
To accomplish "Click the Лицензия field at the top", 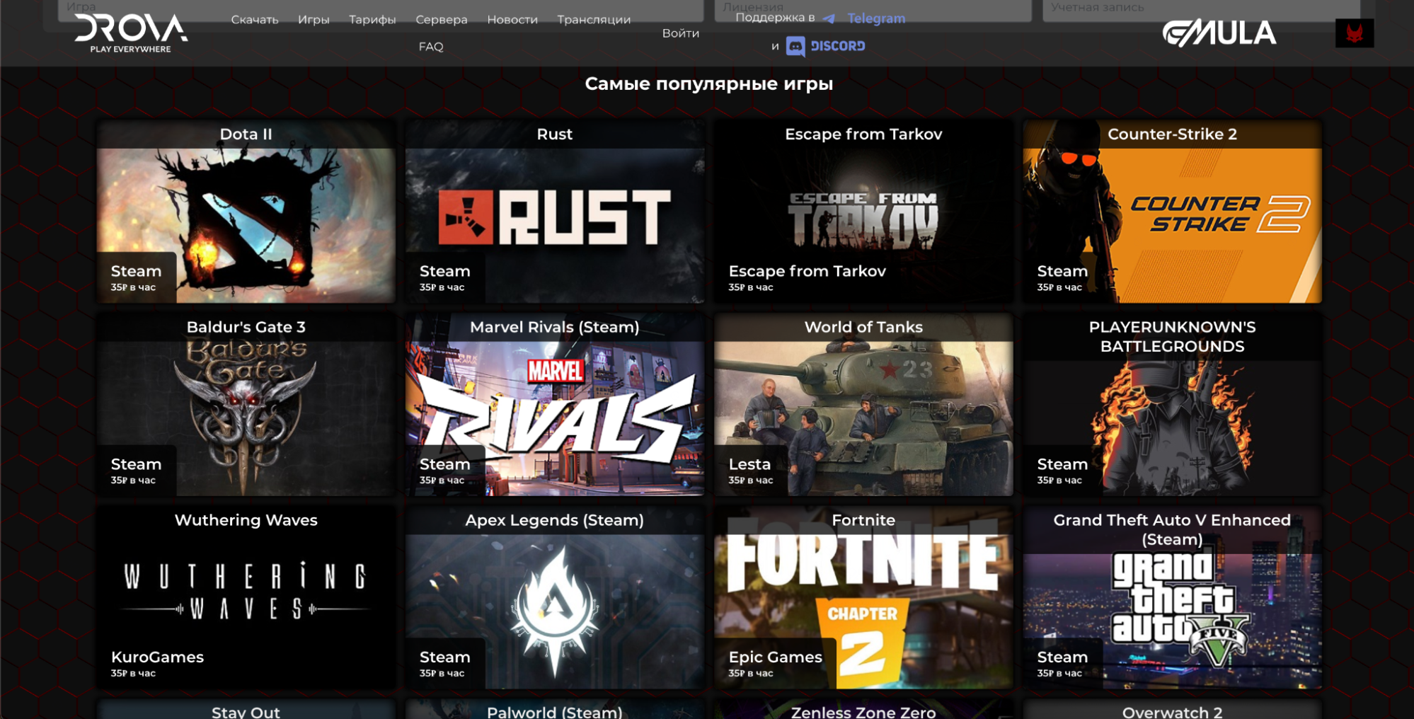I will (x=873, y=10).
